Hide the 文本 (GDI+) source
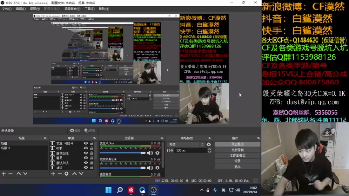 [86, 143]
